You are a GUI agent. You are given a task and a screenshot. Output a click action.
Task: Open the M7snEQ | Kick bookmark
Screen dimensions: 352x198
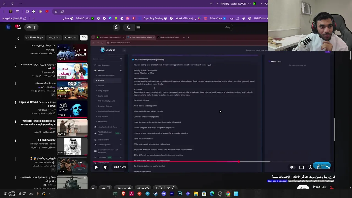click(85, 18)
